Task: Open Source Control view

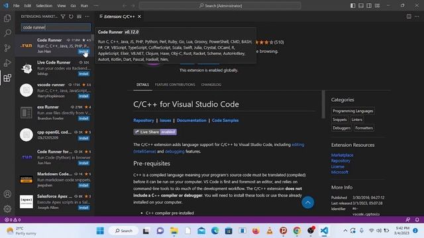Action: click(7, 48)
